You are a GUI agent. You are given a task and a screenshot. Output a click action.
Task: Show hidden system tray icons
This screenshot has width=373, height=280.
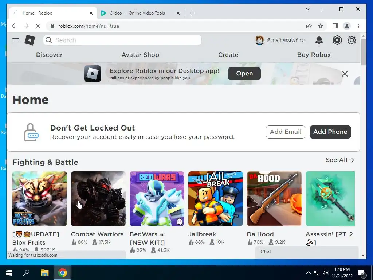(308, 273)
